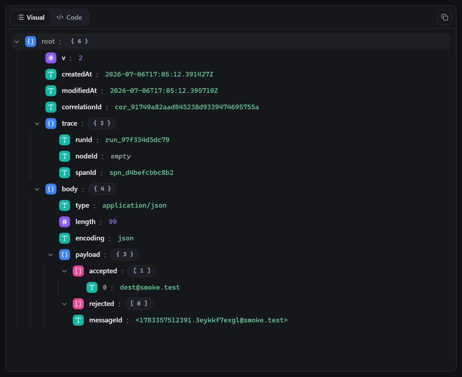The width and height of the screenshot is (462, 377).
Task: Click the createdAt key label
Action: coord(77,74)
